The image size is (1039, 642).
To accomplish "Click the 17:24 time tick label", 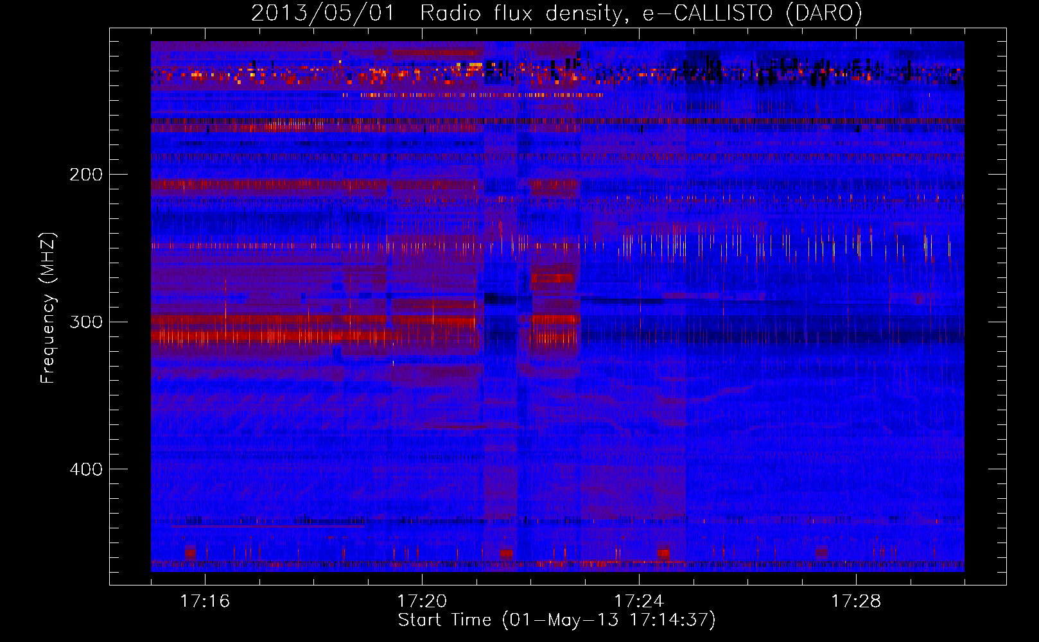I will [639, 602].
